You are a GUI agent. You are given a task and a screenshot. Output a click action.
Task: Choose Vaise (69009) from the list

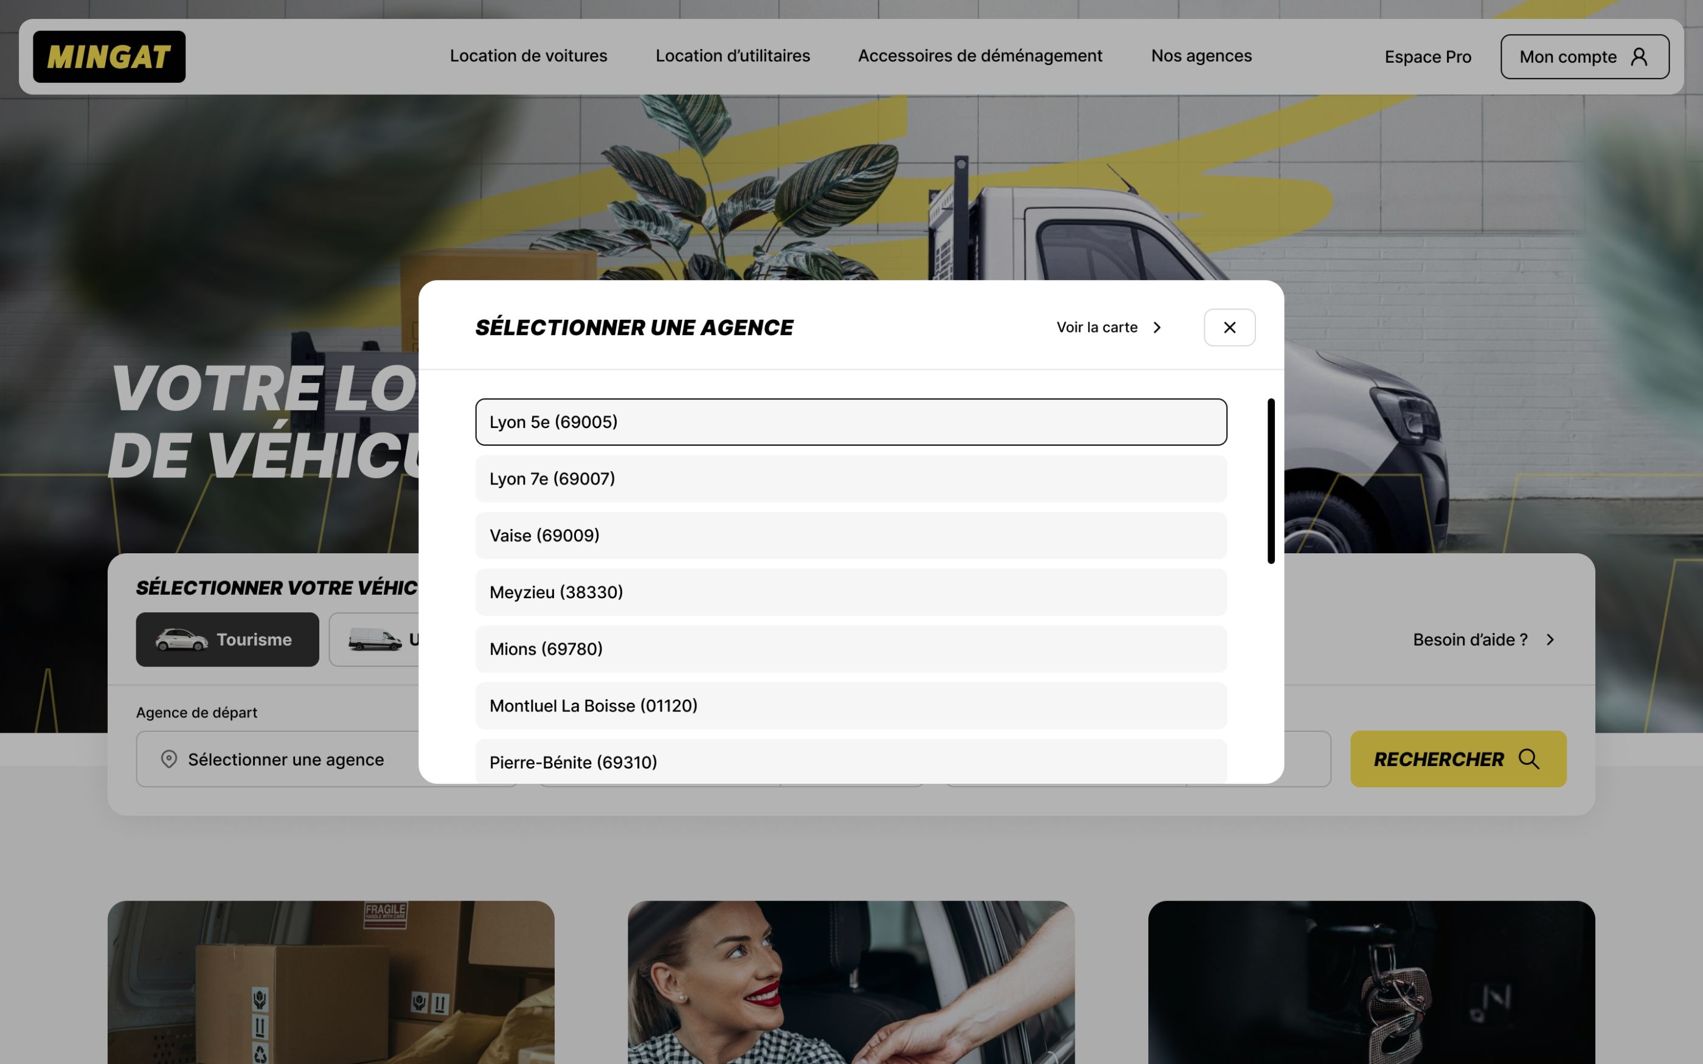850,536
